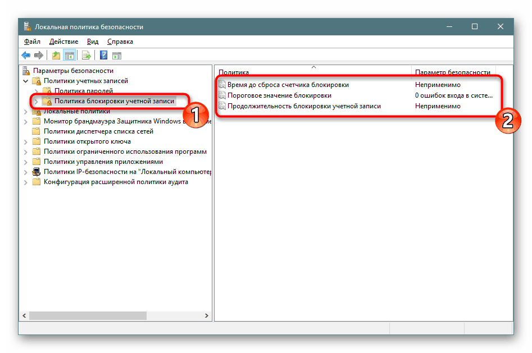Select Пороговое значение блокировки policy
The image size is (532, 353).
coord(279,95)
